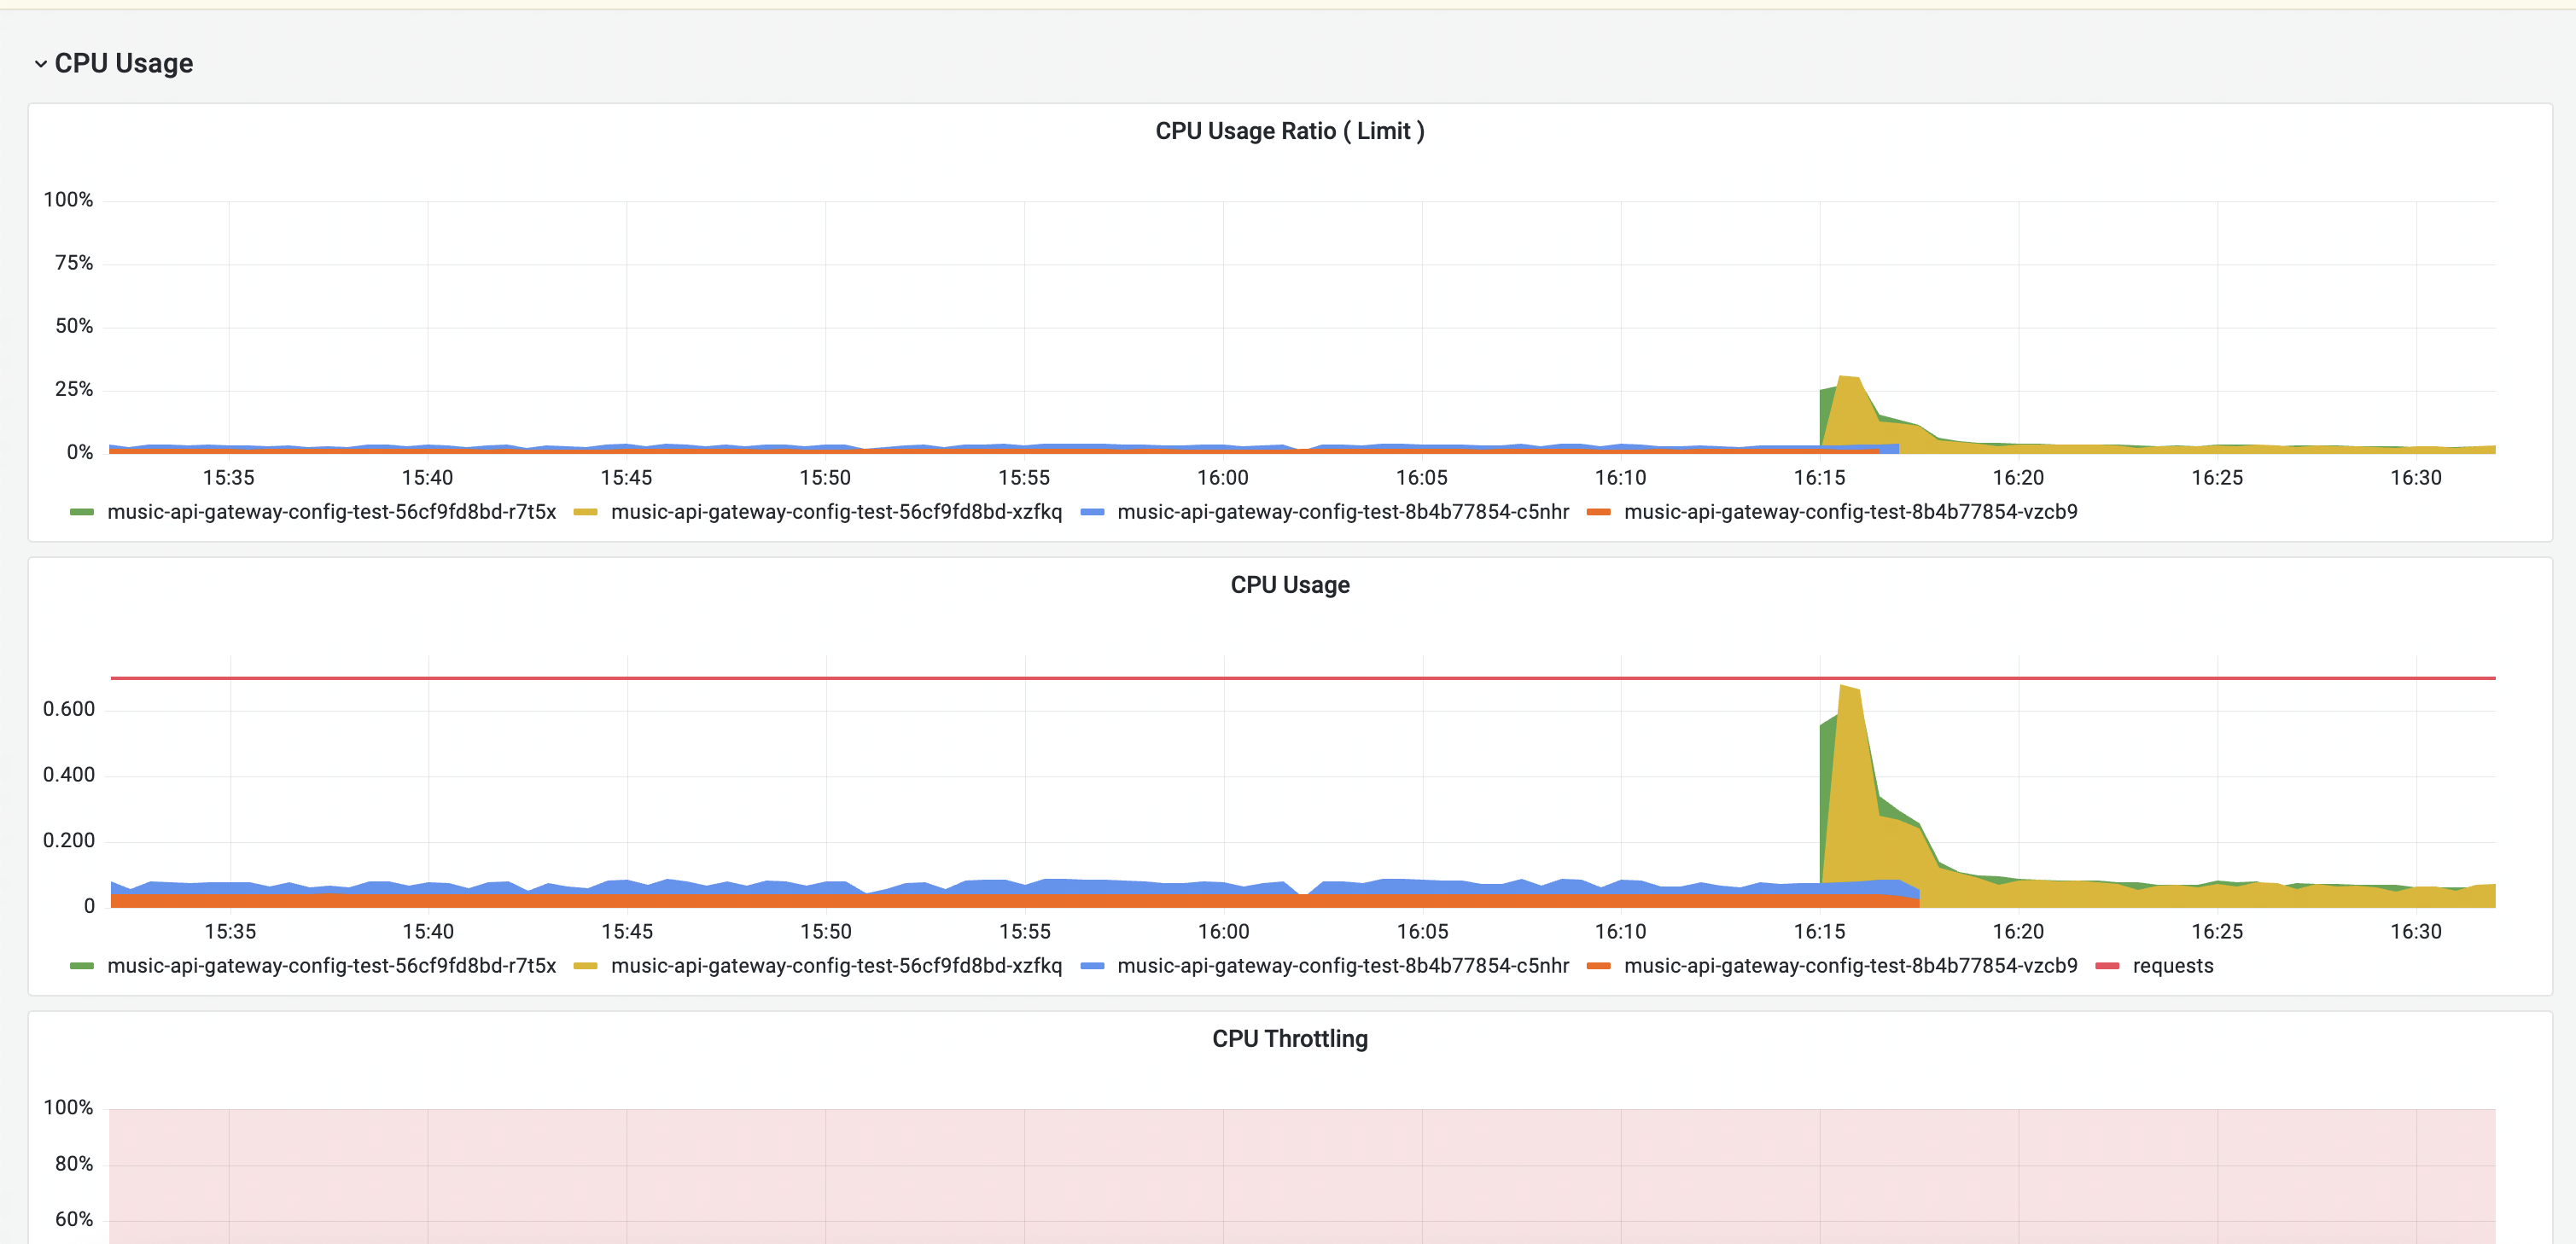2576x1244 pixels.
Task: Collapse the CPU Usage row chevron
Action: tap(40, 64)
